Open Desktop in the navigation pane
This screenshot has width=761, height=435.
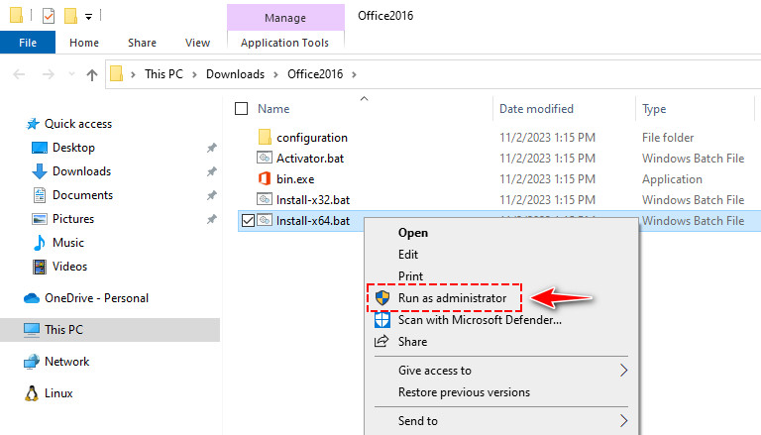click(73, 148)
